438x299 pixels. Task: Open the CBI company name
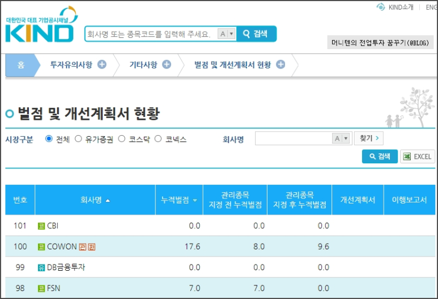click(53, 226)
